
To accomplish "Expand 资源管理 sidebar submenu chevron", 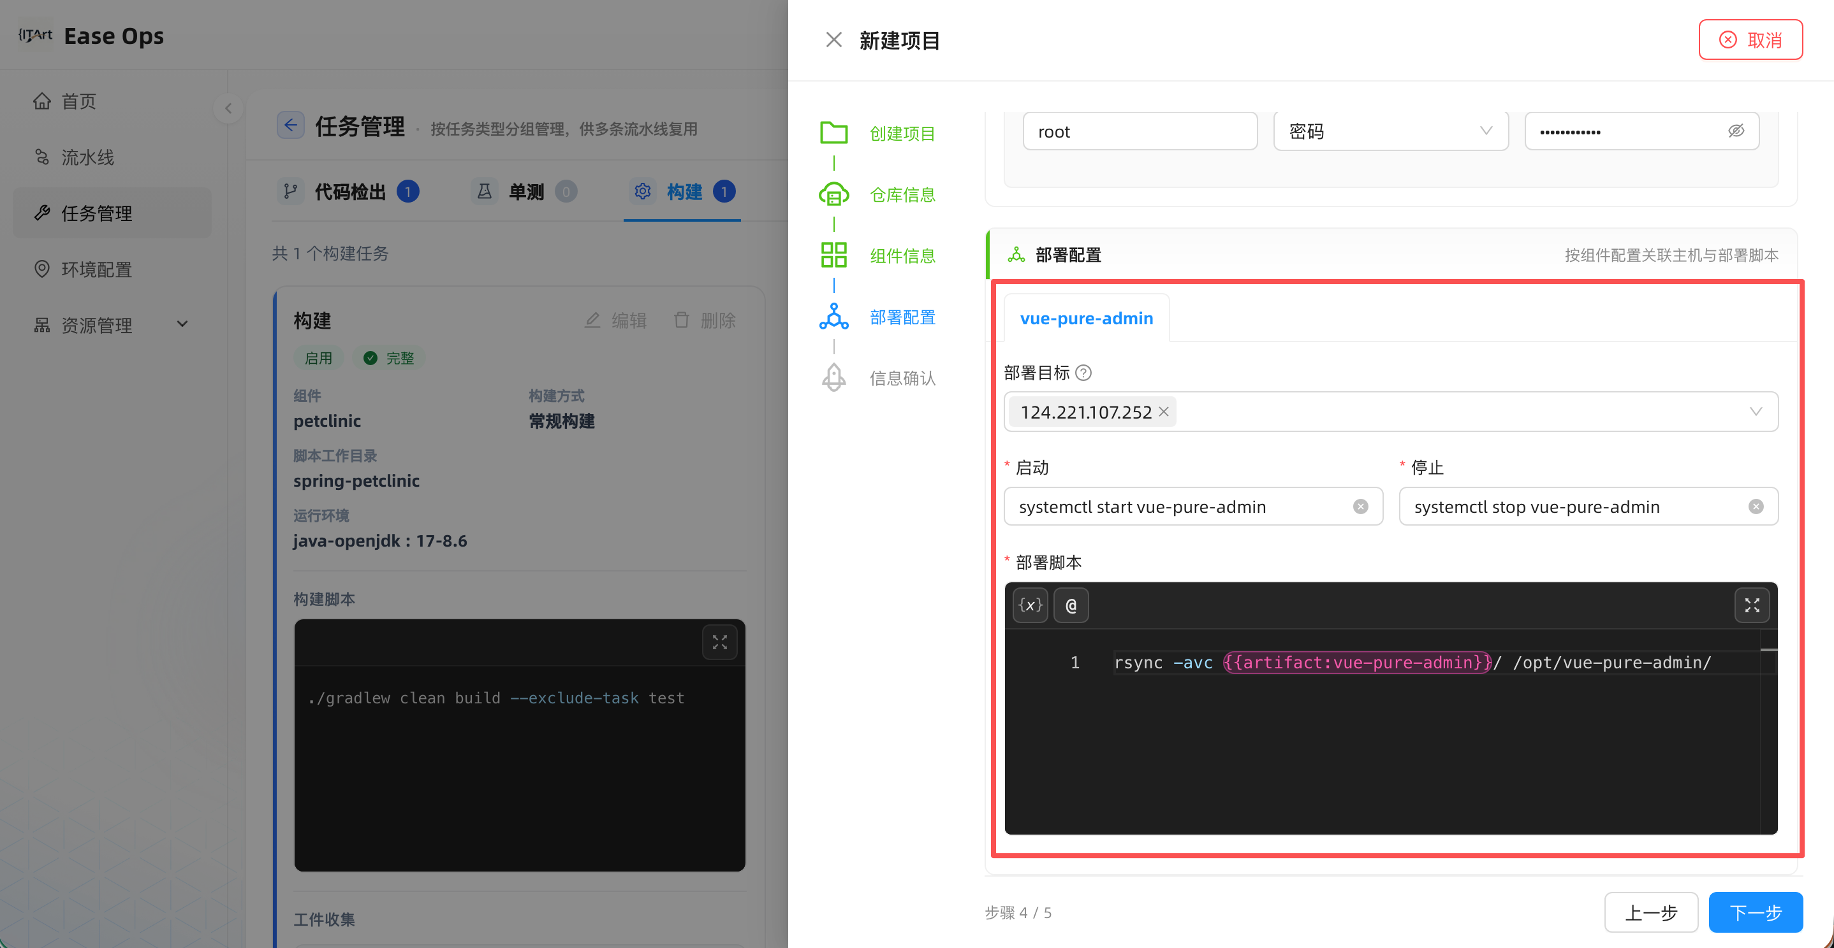I will [182, 324].
